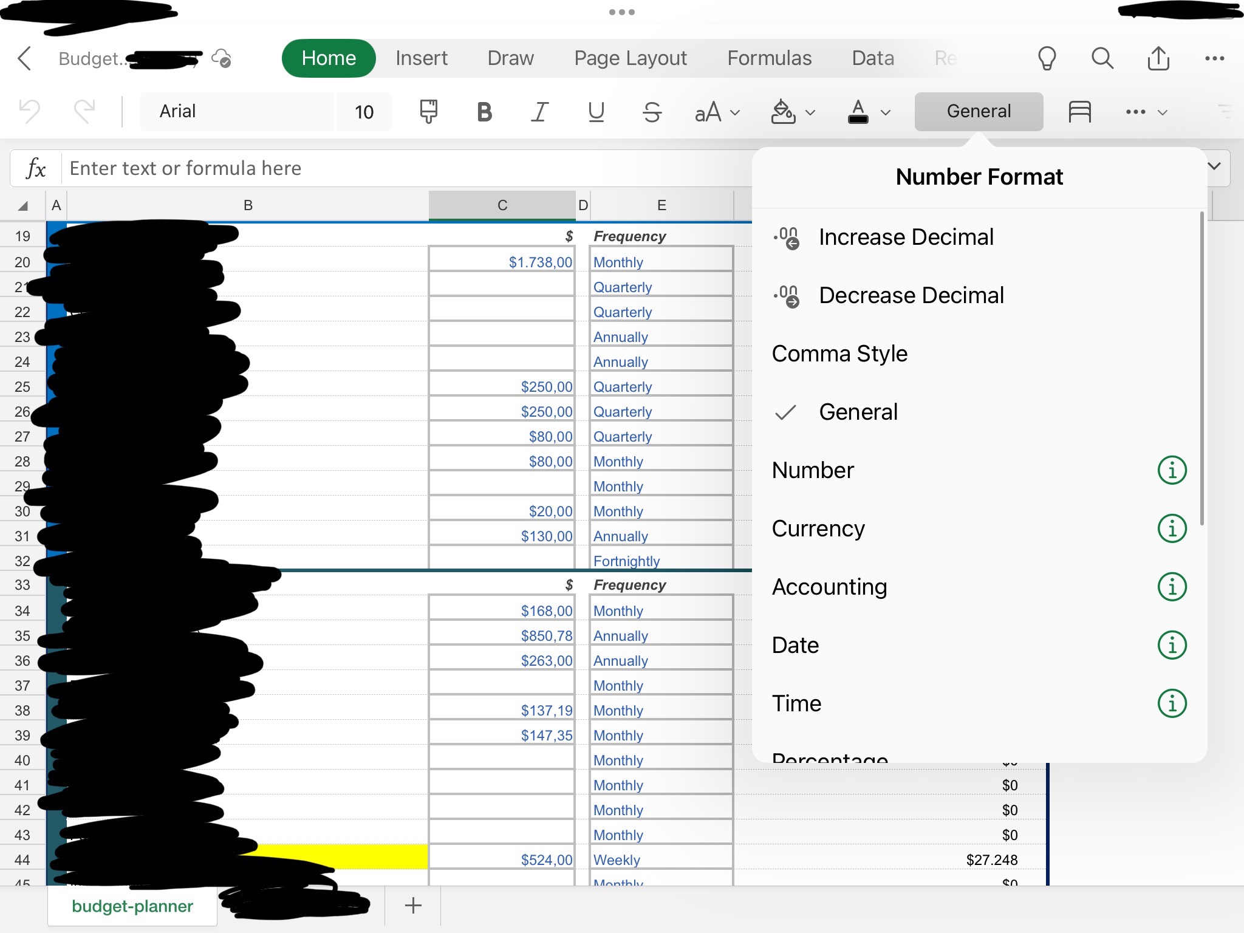Toggle strikethrough formatting
This screenshot has width=1244, height=933.
652,112
